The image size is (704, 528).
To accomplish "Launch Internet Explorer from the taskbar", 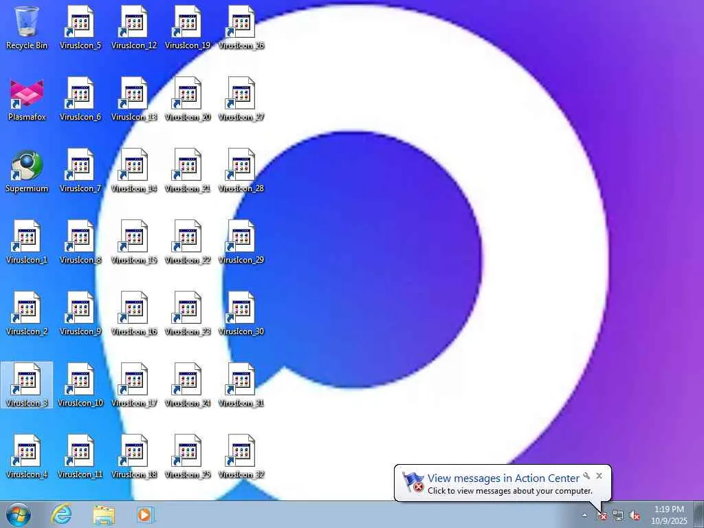I will (x=61, y=514).
